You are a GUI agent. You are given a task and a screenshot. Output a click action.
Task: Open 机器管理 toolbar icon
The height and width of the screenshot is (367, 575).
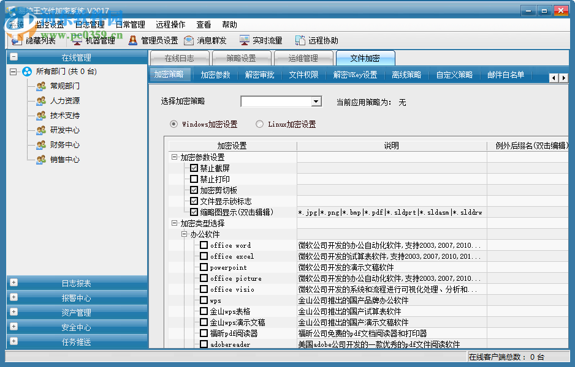(x=77, y=40)
